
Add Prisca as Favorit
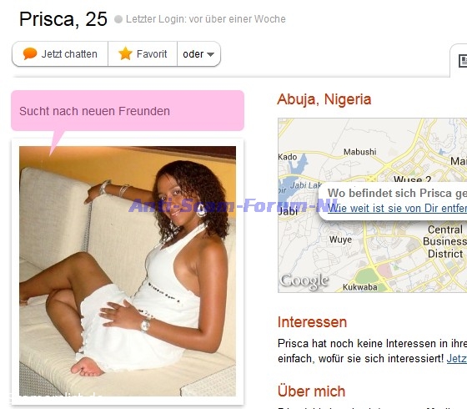pyautogui.click(x=143, y=54)
